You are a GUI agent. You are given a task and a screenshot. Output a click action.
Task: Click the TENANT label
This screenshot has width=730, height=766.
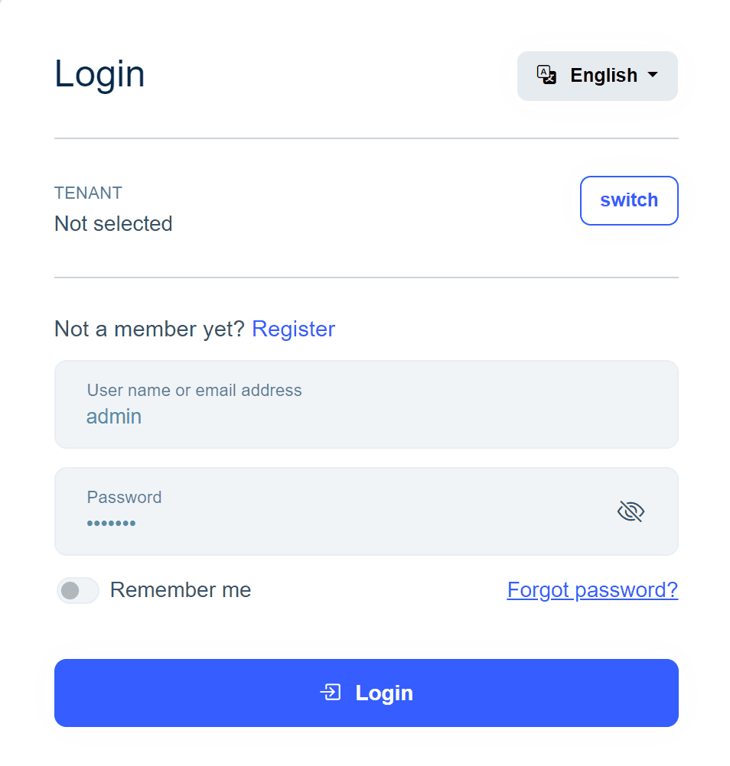coord(88,193)
